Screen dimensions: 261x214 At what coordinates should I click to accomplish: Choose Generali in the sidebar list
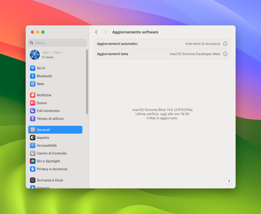tap(55, 130)
